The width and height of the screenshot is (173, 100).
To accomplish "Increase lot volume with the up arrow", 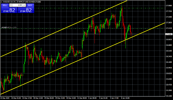I will click(x=24, y=5).
